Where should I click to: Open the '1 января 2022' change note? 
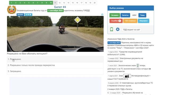(x=113, y=59)
